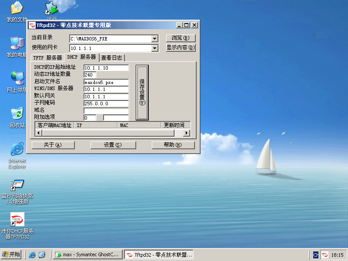348x261 pixels.
Task: Open 网上邻居 network icon
Action: tap(17, 79)
